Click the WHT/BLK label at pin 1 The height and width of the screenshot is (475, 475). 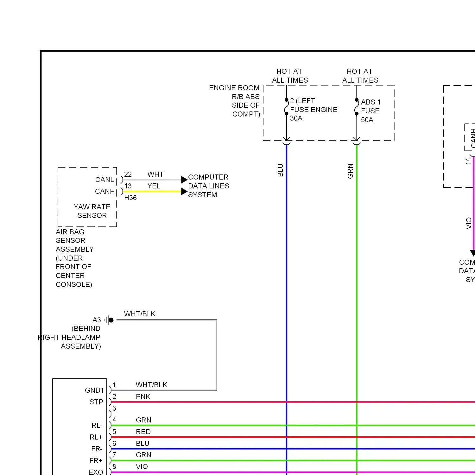[x=151, y=385]
